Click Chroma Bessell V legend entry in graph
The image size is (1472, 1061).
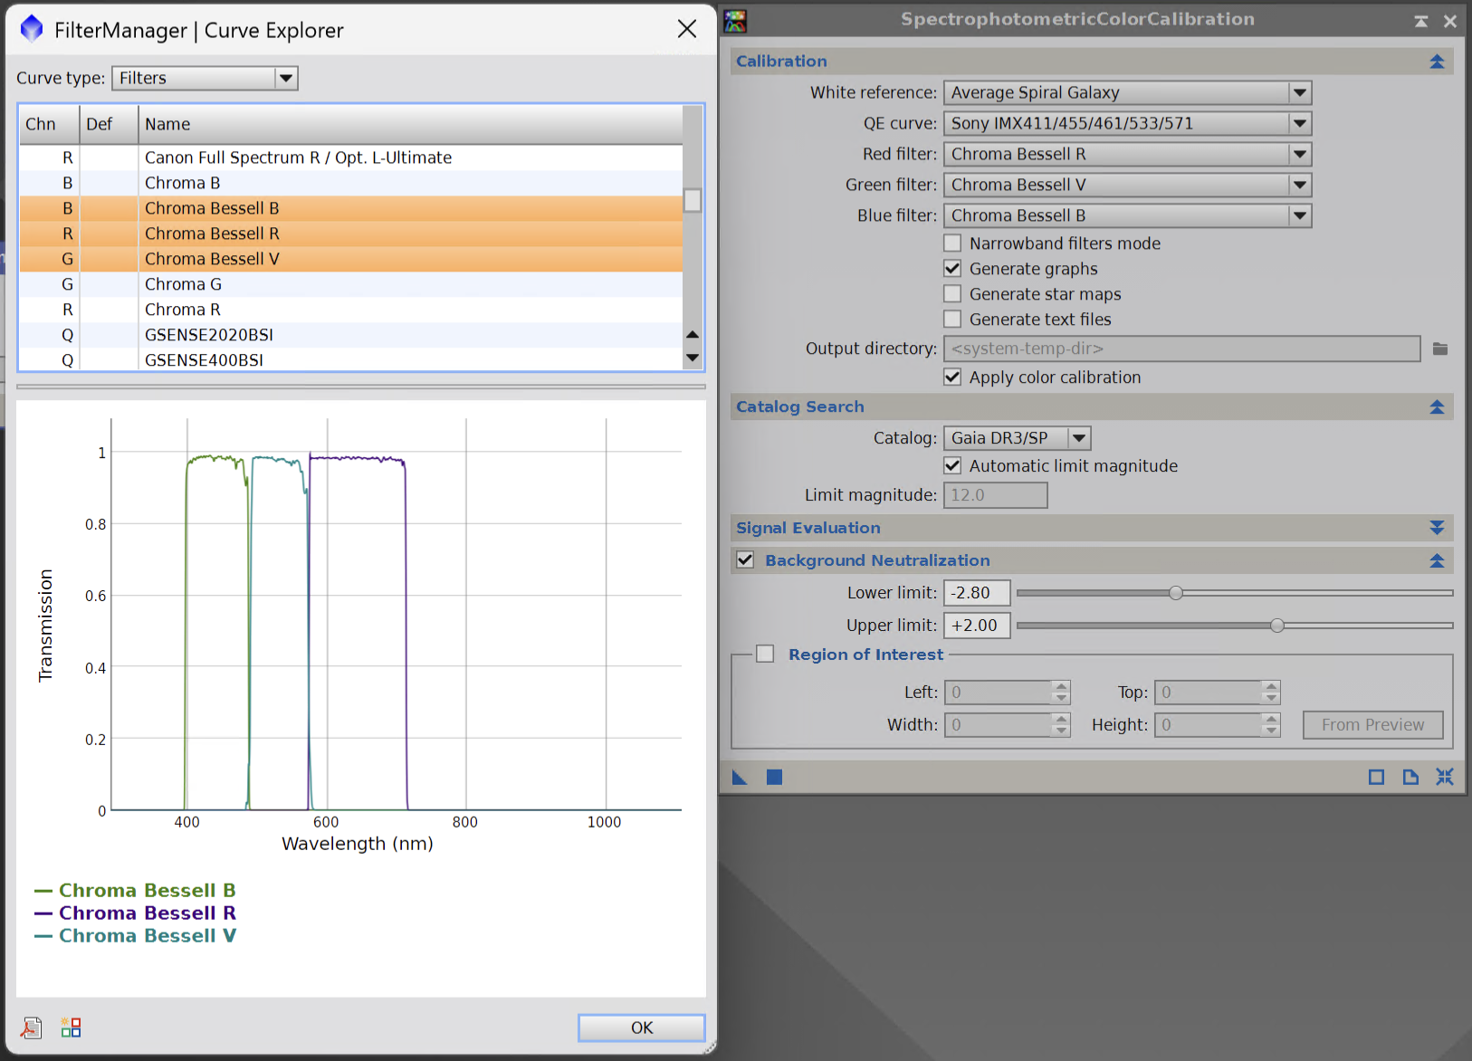[136, 935]
